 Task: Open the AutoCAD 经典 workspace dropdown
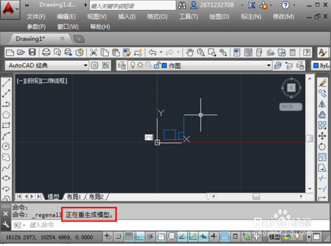[46, 65]
